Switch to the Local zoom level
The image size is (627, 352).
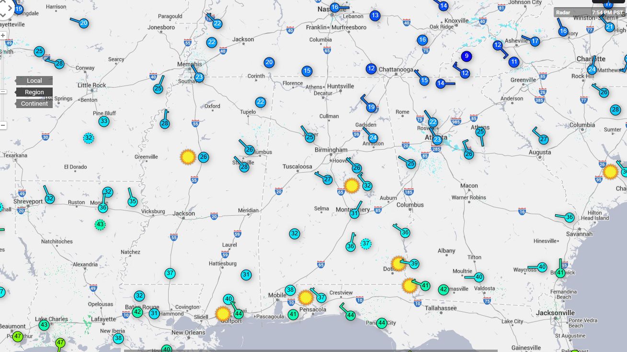tap(34, 81)
